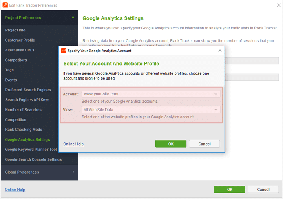This screenshot has width=283, height=199.
Task: Select Number of Searches option
Action: 23,110
